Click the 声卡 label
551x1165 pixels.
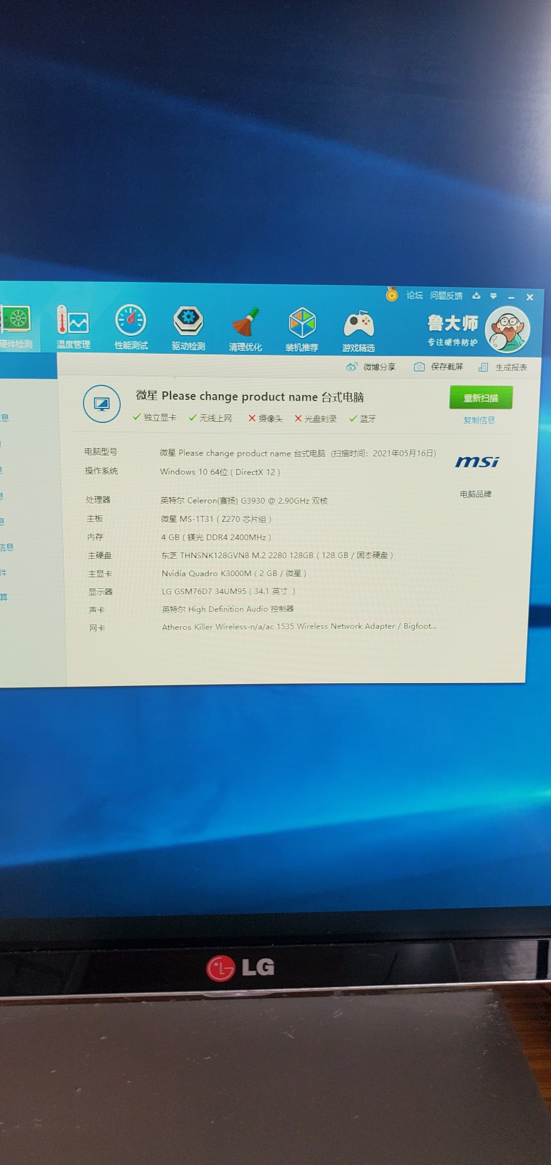coord(97,610)
